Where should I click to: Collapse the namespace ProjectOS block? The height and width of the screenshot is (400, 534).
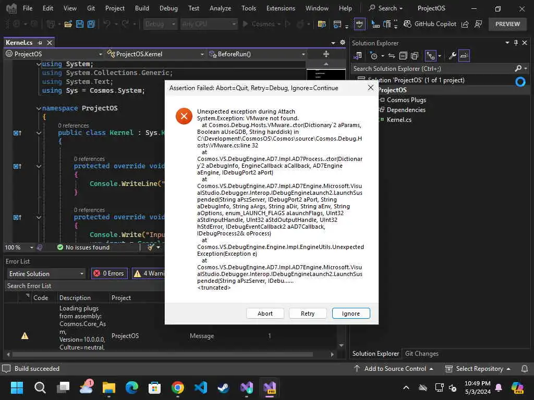39,108
